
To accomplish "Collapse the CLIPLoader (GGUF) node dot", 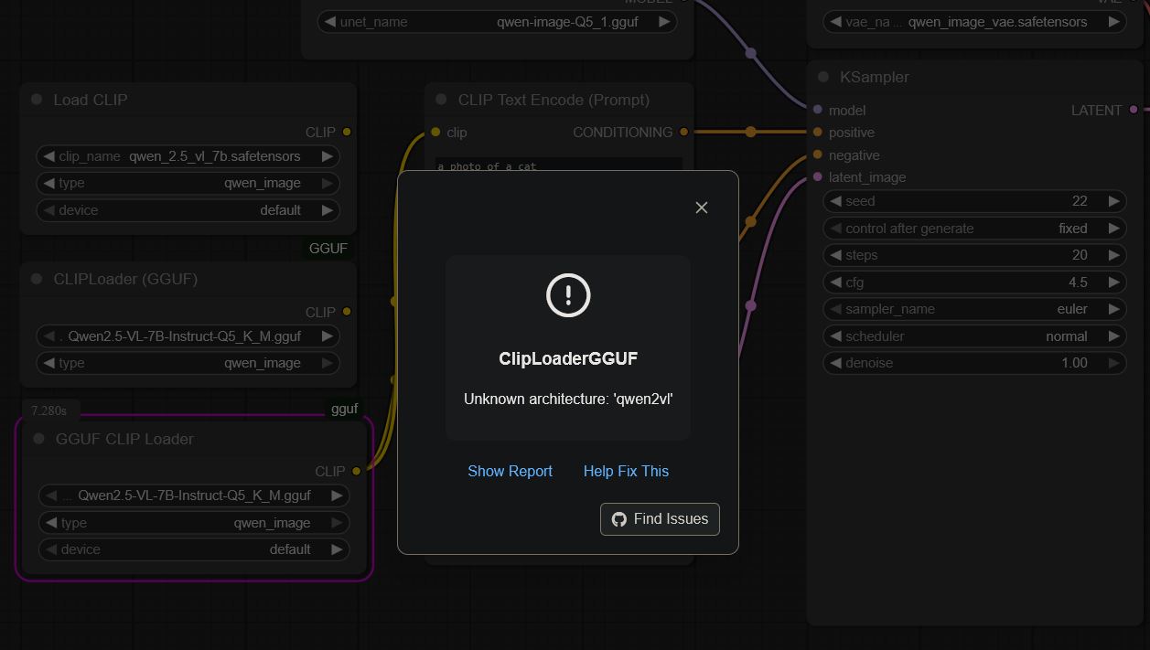I will (37, 279).
